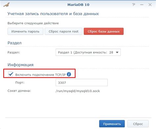Click the Учетная запись пользователя heading

[53, 14]
